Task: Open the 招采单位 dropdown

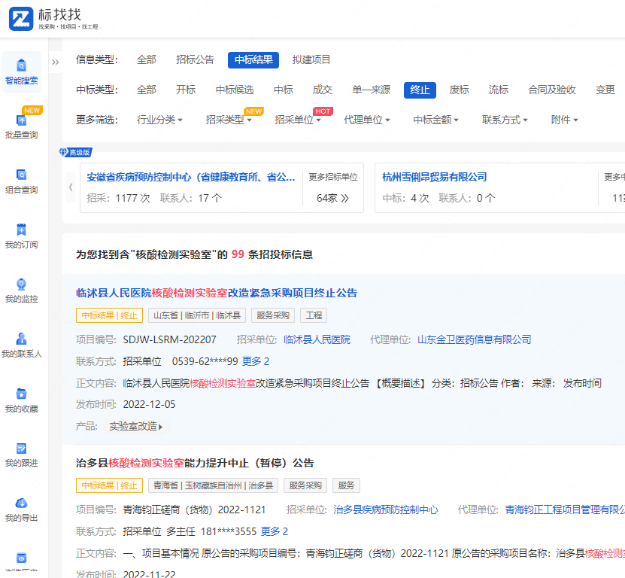Action: coord(297,120)
